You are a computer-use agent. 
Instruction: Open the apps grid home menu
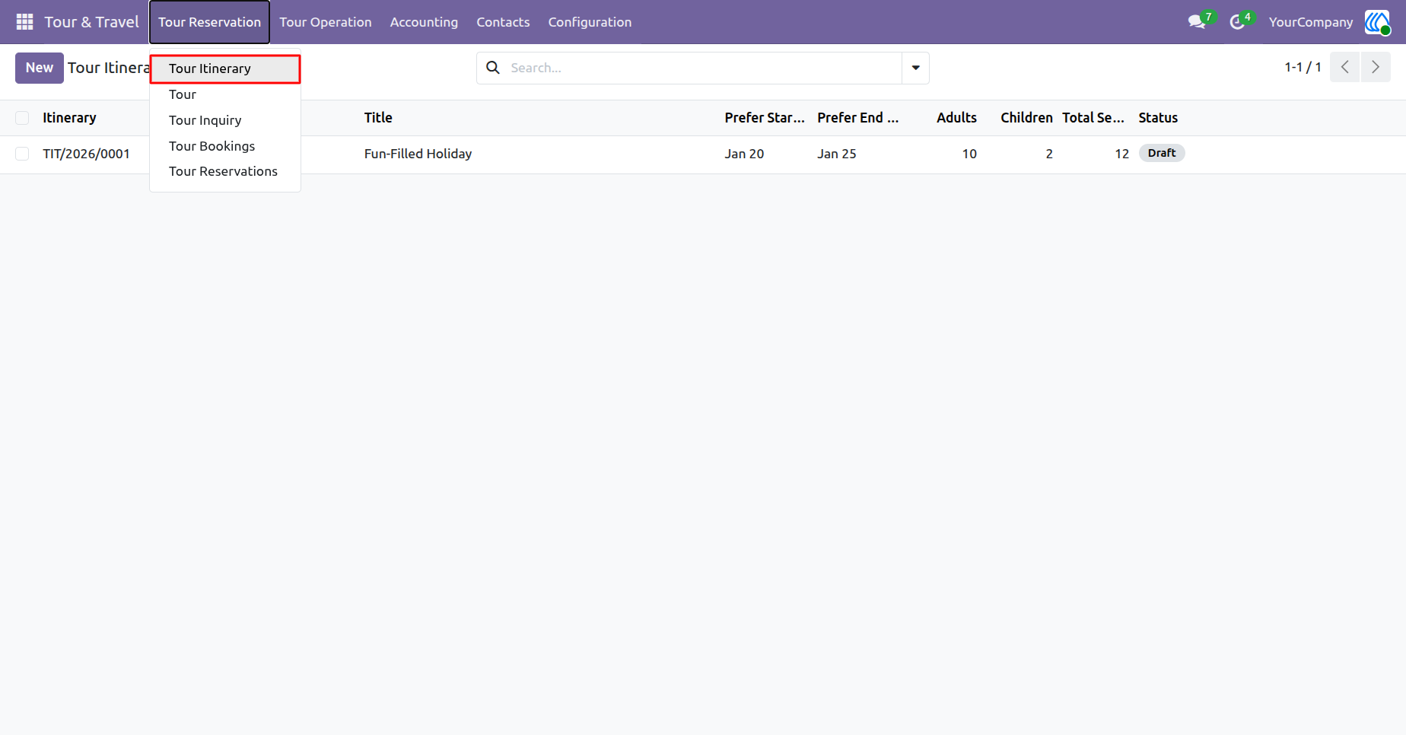[x=24, y=22]
